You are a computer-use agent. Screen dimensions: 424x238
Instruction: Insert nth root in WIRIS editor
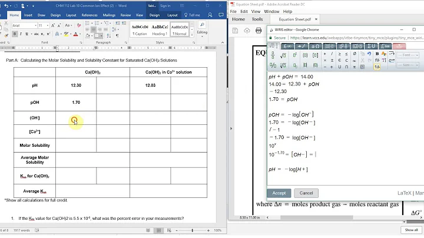pyautogui.click(x=283, y=65)
